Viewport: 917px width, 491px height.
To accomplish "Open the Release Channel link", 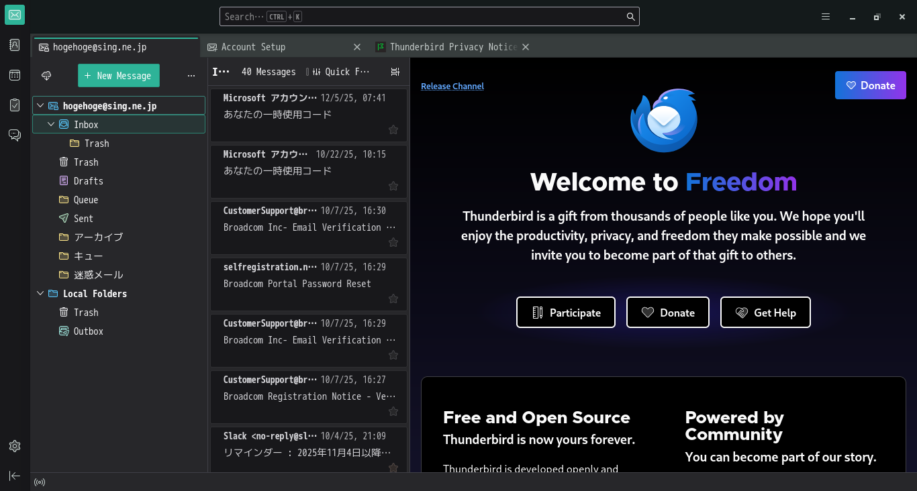I will [452, 86].
